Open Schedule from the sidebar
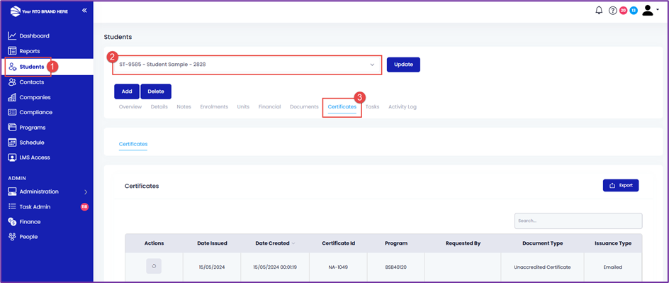 [32, 143]
